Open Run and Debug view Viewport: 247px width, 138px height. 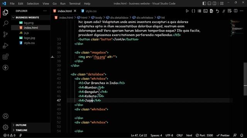pyautogui.click(x=5, y=46)
